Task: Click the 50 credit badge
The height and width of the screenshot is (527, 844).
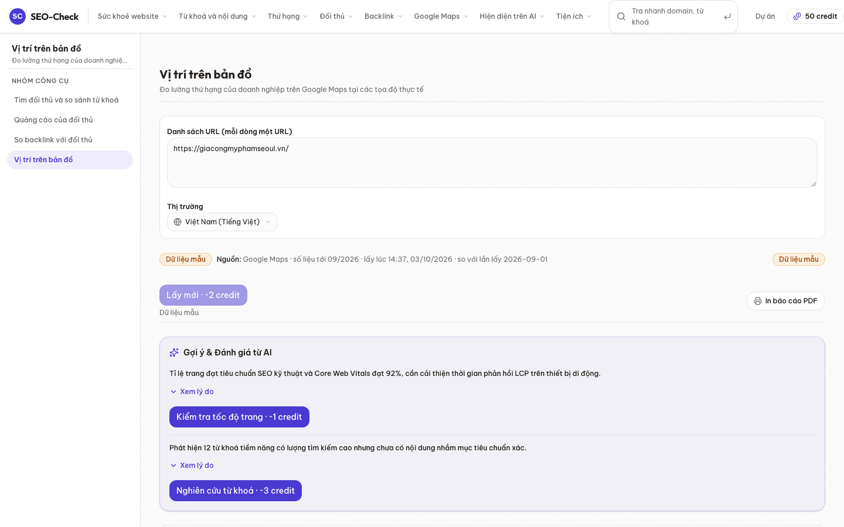Action: click(x=815, y=16)
